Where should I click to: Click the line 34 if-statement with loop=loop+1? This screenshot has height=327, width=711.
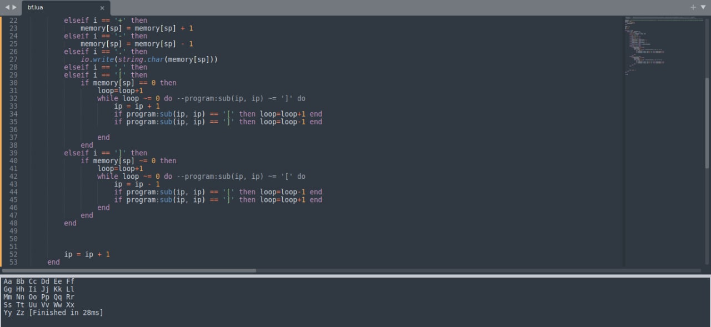pyautogui.click(x=218, y=114)
